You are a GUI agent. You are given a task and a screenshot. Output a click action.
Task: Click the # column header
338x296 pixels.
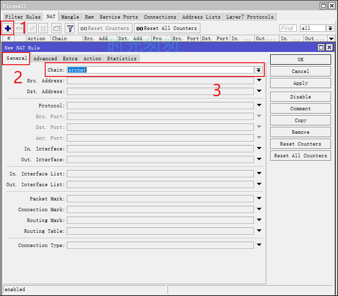point(9,39)
